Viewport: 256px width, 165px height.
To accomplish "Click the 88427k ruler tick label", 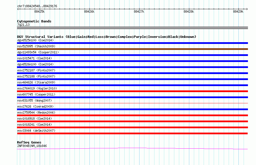I will click(139, 11).
